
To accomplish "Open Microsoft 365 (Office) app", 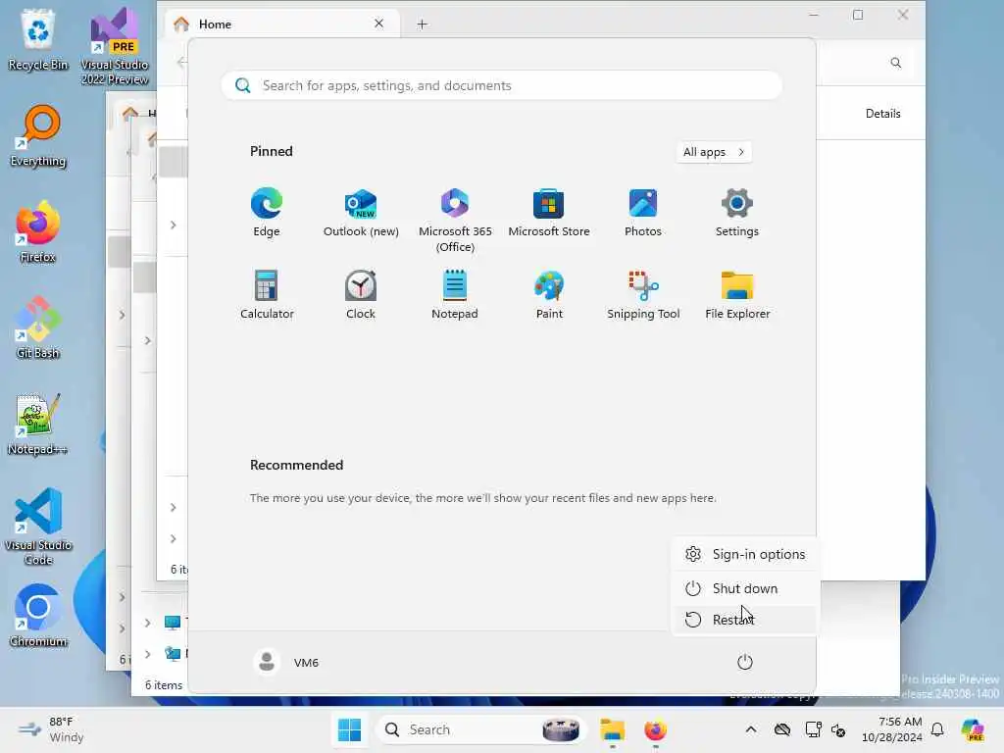I will pyautogui.click(x=455, y=220).
